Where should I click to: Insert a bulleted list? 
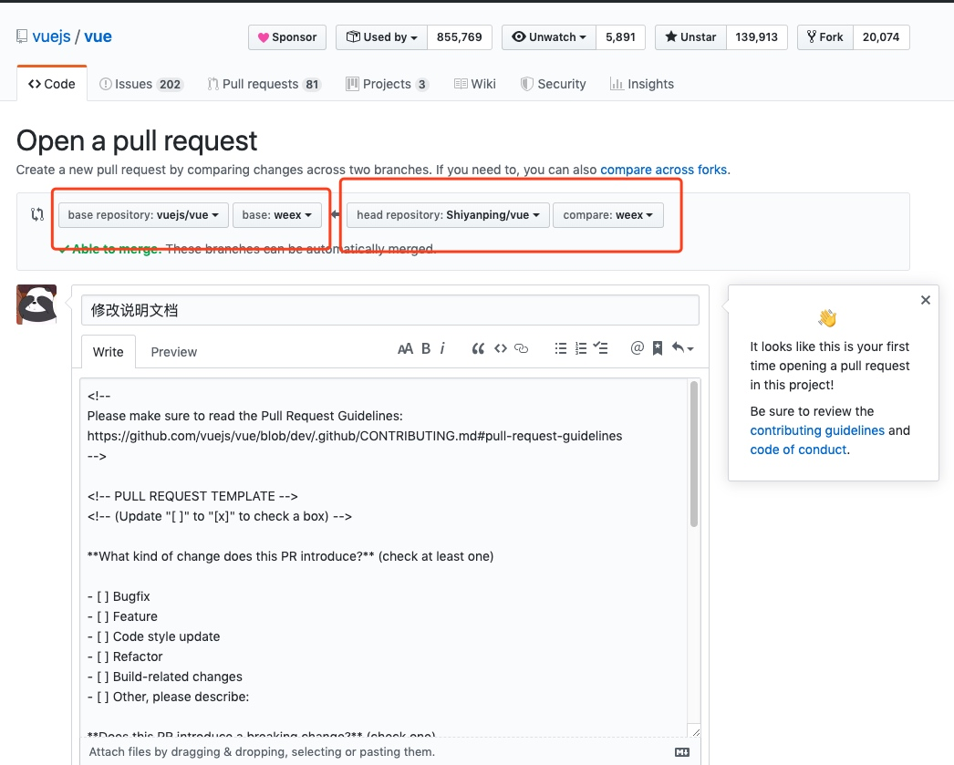(561, 348)
